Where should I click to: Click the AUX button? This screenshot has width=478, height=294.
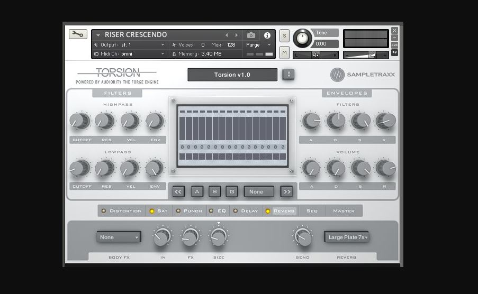[x=394, y=45]
